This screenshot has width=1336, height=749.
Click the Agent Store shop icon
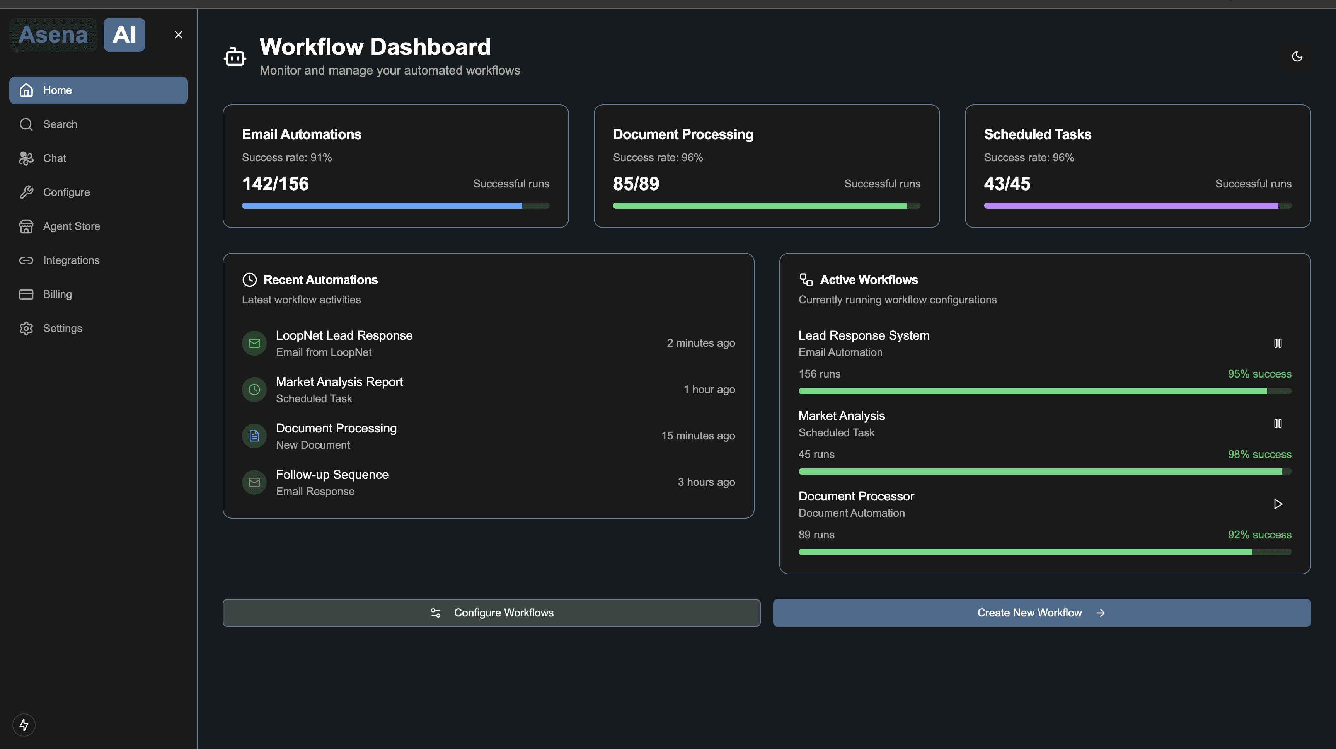(26, 226)
